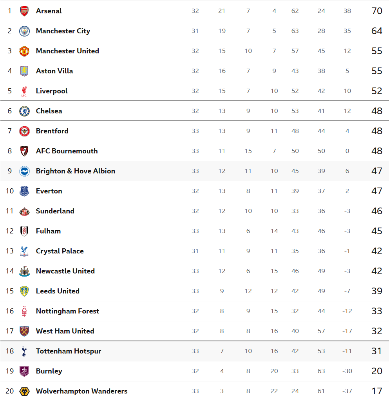The height and width of the screenshot is (399, 389).
Task: Click the Chelsea club badge icon
Action: pos(24,111)
